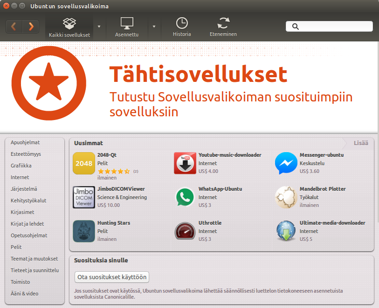Click the Ota suositukset käyttöön button
The width and height of the screenshot is (379, 308).
point(112,277)
